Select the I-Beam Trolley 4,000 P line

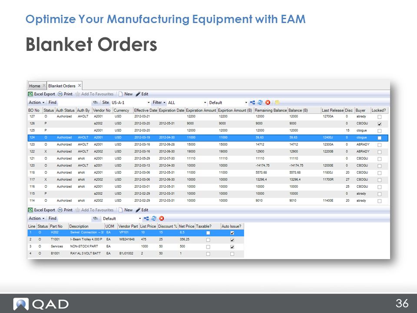[x=136, y=240]
